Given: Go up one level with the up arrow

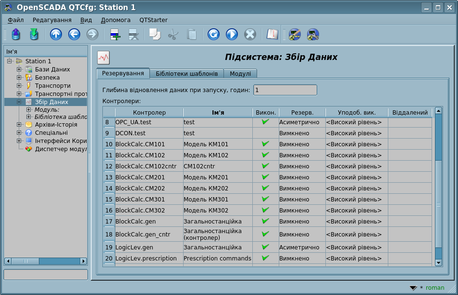Looking at the screenshot, I should click(56, 34).
